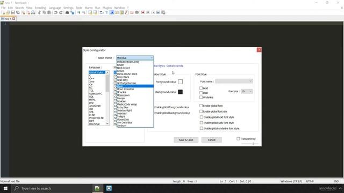Click the Foreground colour swatch
The height and width of the screenshot is (193, 344).
pyautogui.click(x=180, y=81)
